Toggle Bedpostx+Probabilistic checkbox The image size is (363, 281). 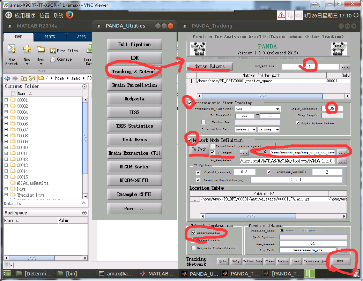[193, 248]
